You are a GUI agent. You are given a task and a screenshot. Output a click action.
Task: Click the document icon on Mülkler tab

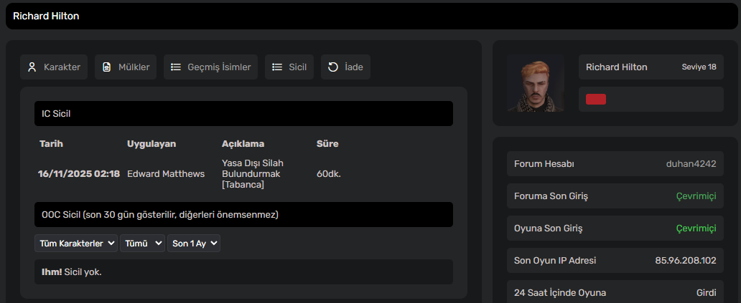click(x=107, y=67)
